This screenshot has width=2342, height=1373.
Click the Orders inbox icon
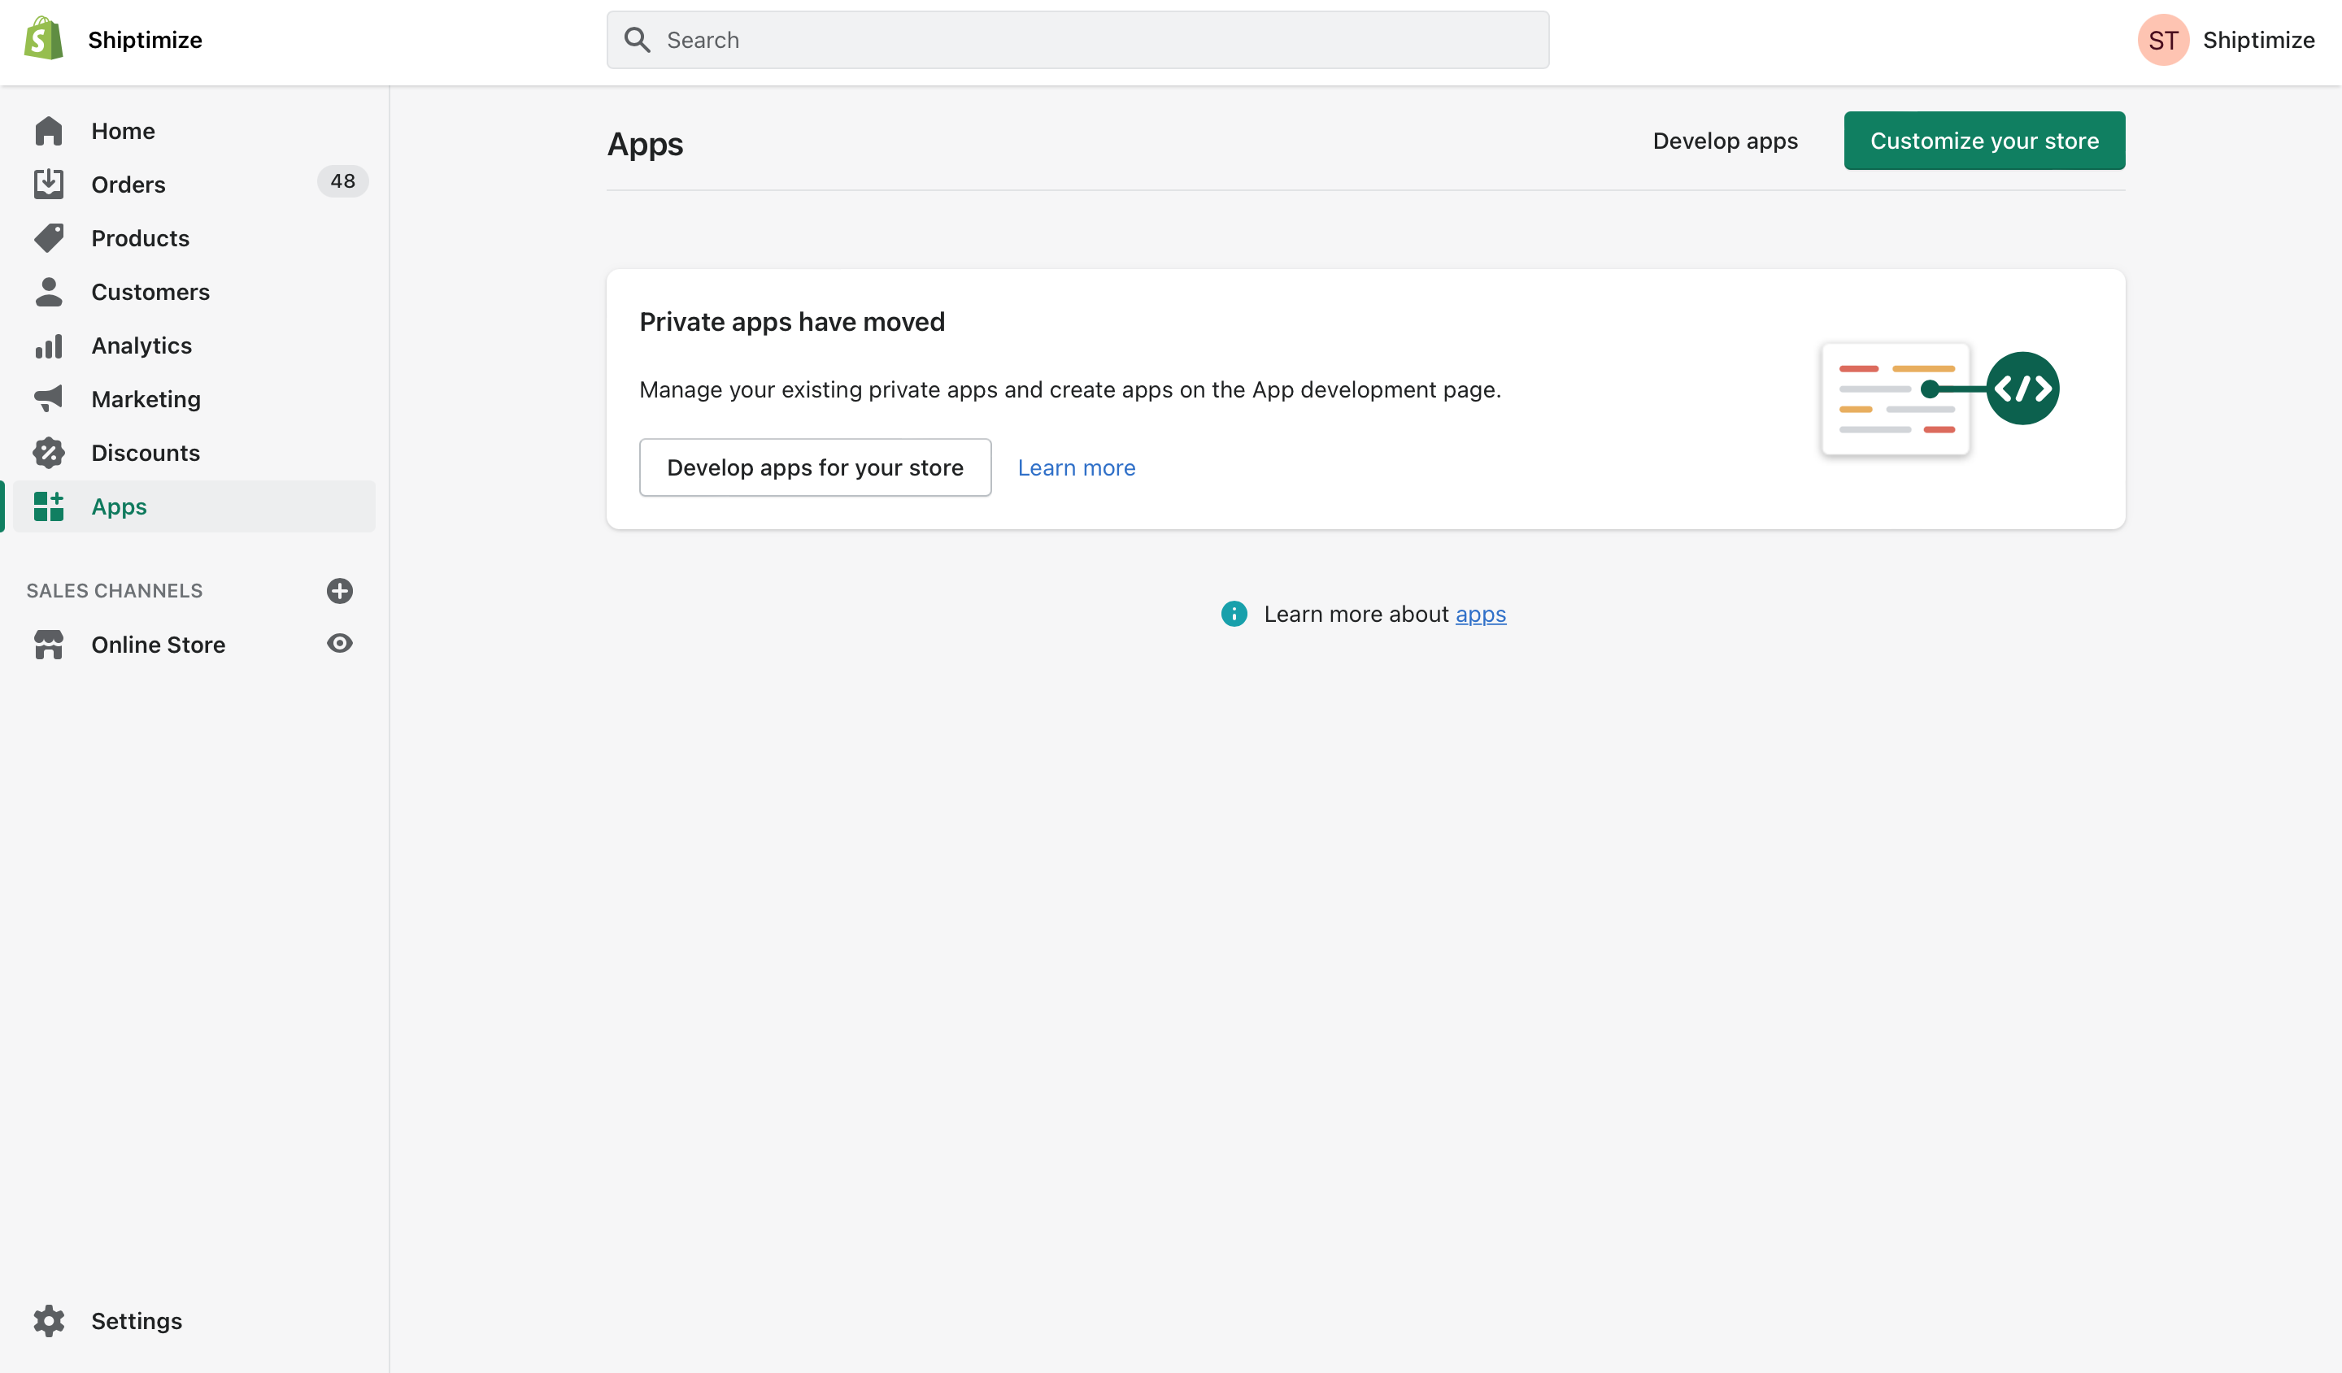pos(48,184)
